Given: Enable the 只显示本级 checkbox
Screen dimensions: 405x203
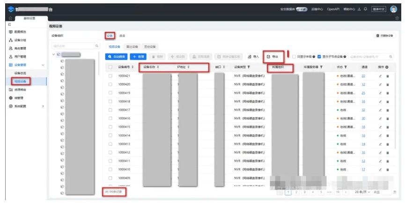Looking at the screenshot, I should (x=294, y=57).
